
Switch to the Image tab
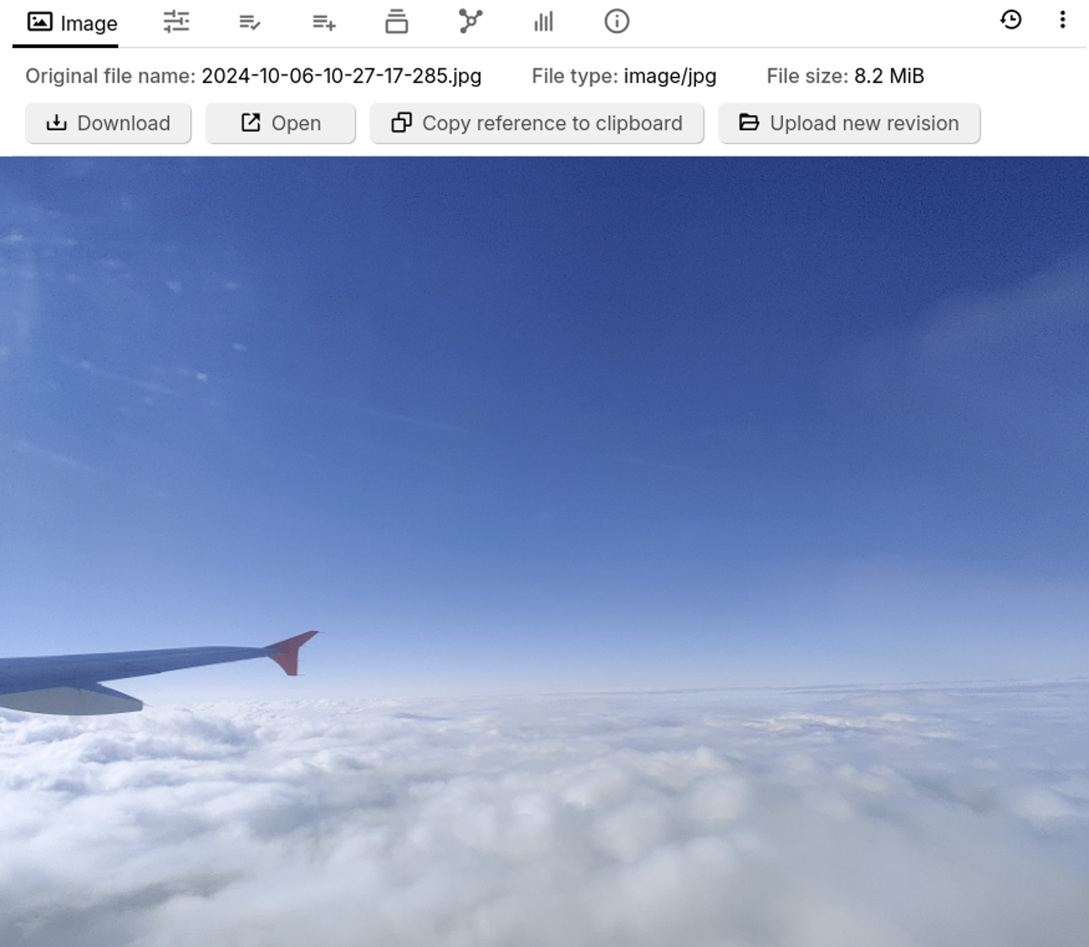72,23
